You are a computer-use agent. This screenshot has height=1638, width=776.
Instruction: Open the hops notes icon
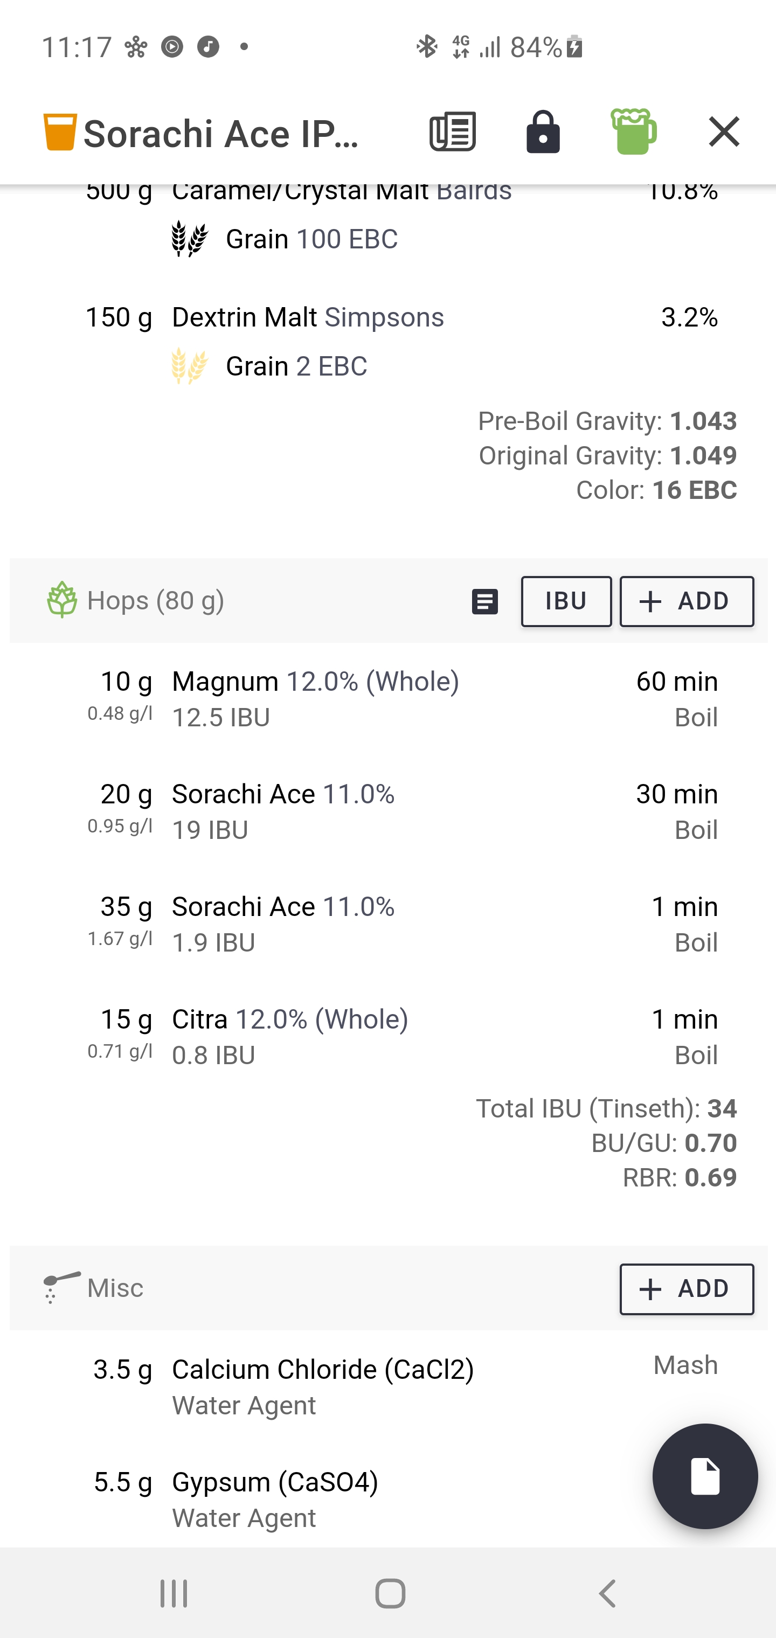pyautogui.click(x=484, y=601)
